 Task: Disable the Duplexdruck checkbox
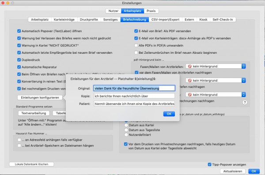19,60
